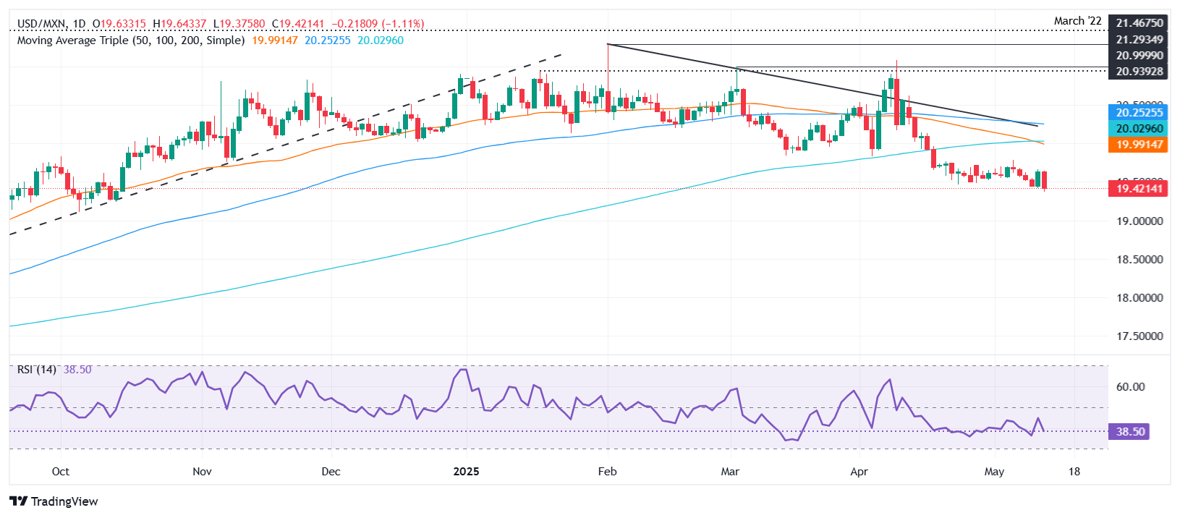
Task: Click the USD/MXN symbol title
Action: coord(41,24)
